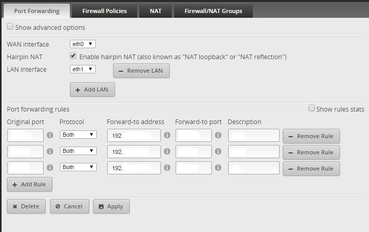The width and height of the screenshot is (369, 232).
Task: Click info icon beside first rule's original port
Action: click(50, 135)
